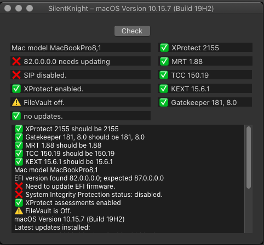Click the Mac model MacBookPro8,1 field
Viewport: 264px width, 245px height.
pos(81,48)
